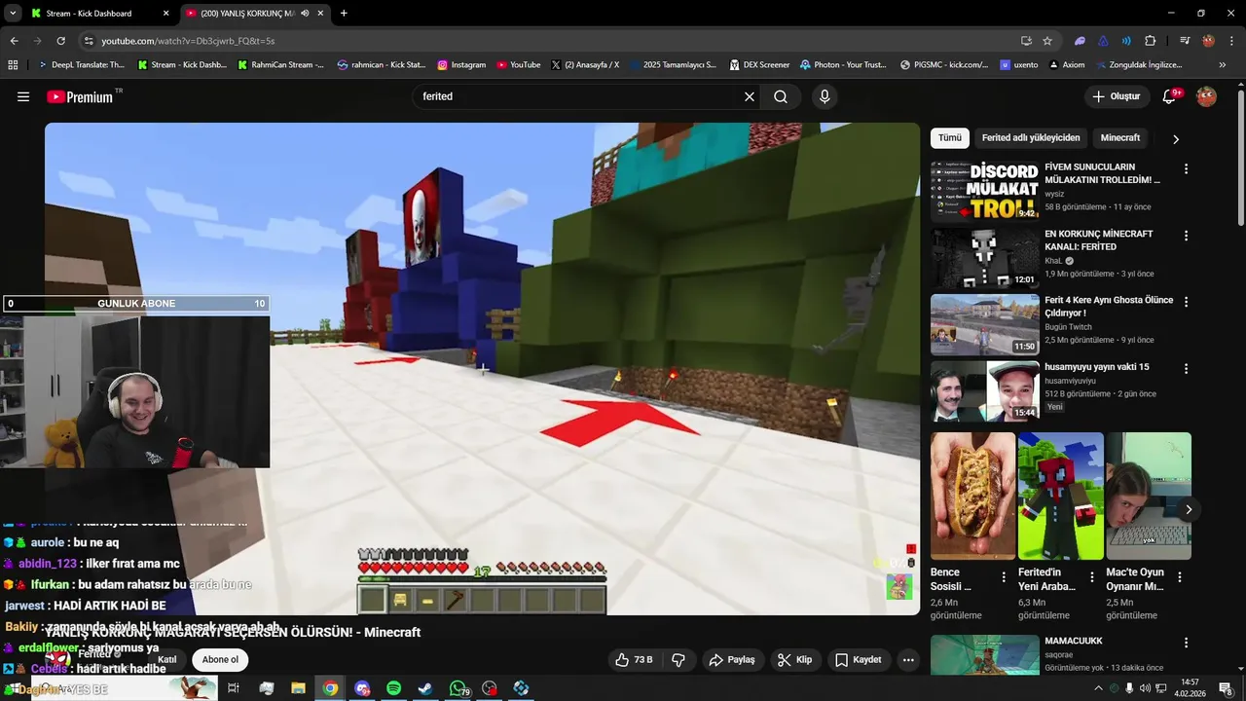1246x701 pixels.
Task: Open more actions ellipsis under video
Action: (908, 659)
